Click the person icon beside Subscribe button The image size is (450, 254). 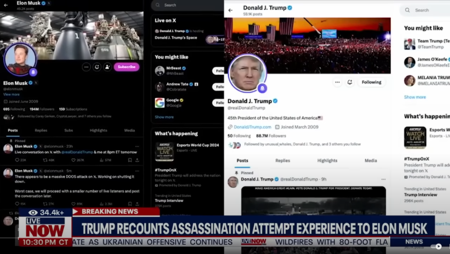coord(107,67)
